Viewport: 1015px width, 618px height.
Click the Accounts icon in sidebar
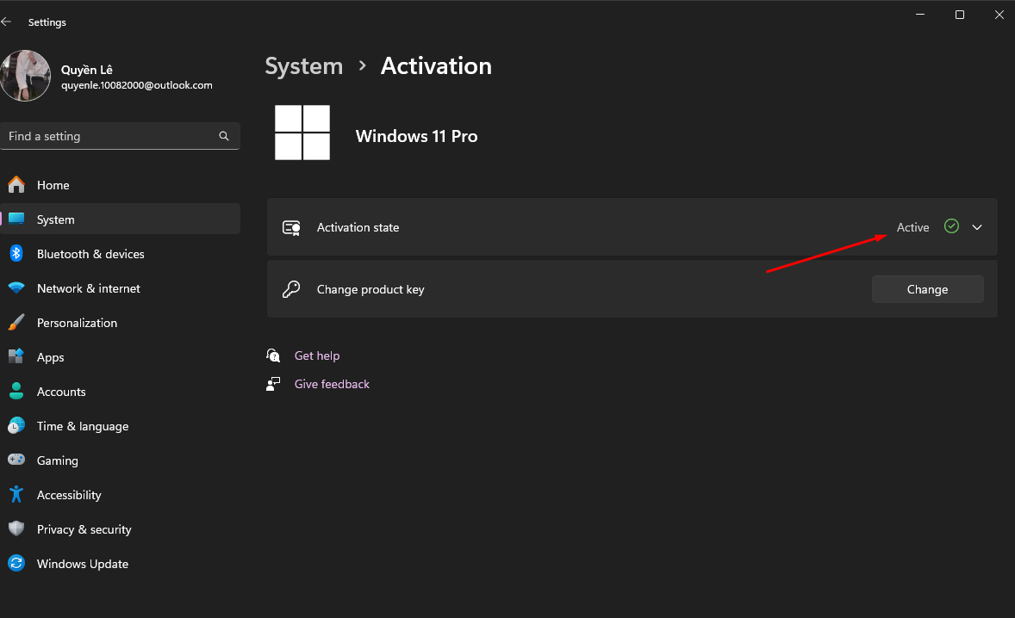(16, 392)
